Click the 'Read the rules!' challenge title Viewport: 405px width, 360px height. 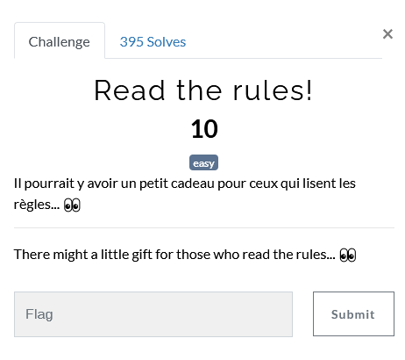tap(203, 90)
